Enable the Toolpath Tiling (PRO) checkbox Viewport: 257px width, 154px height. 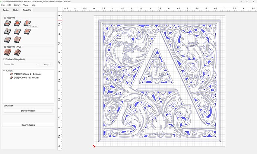click(x=4, y=59)
